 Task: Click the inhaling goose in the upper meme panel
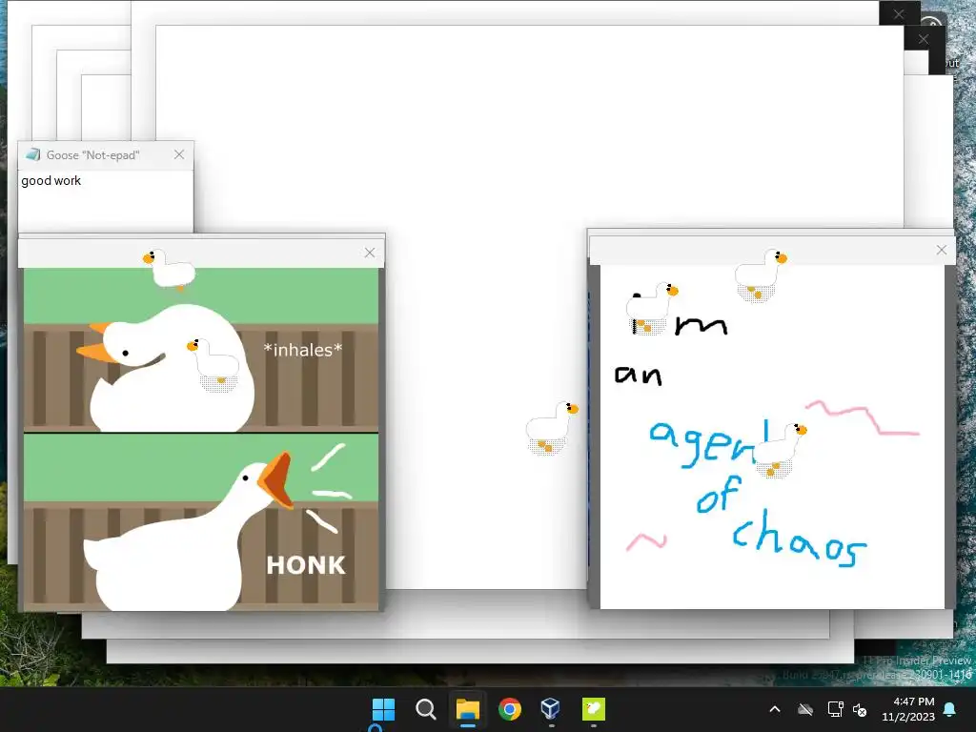click(166, 367)
